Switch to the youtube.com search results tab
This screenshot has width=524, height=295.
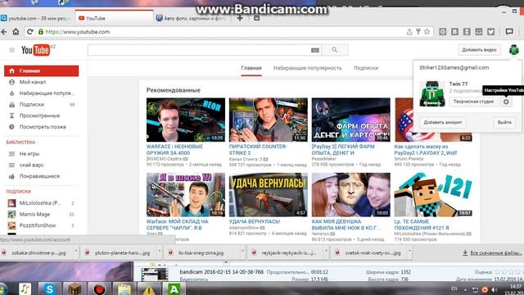(37, 18)
